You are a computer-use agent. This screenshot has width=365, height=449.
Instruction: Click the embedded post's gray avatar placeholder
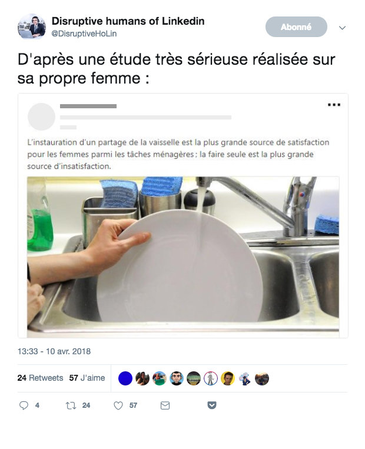(x=41, y=117)
